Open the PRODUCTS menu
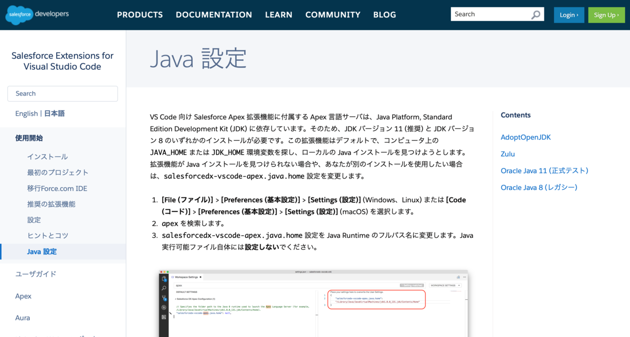This screenshot has width=630, height=337. [140, 15]
